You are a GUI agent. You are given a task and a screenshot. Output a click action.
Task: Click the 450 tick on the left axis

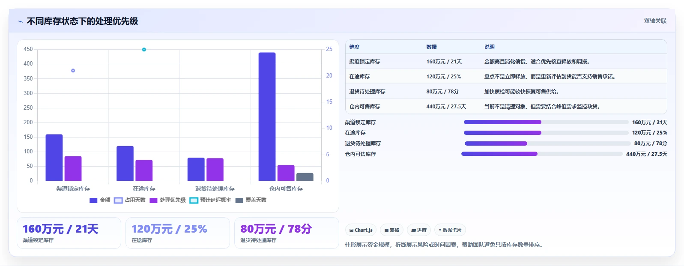click(x=28, y=49)
